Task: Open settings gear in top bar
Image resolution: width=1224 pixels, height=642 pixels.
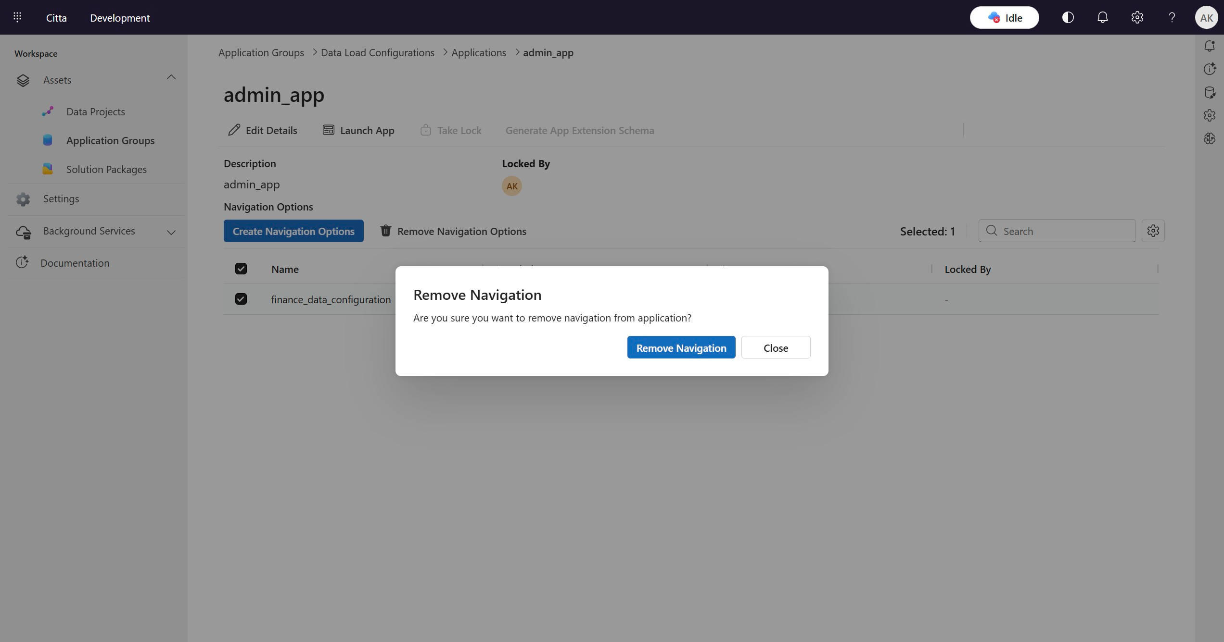Action: (1137, 17)
